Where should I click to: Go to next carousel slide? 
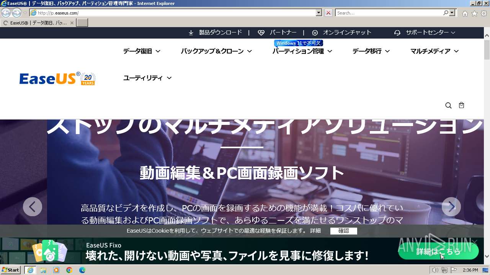451,207
